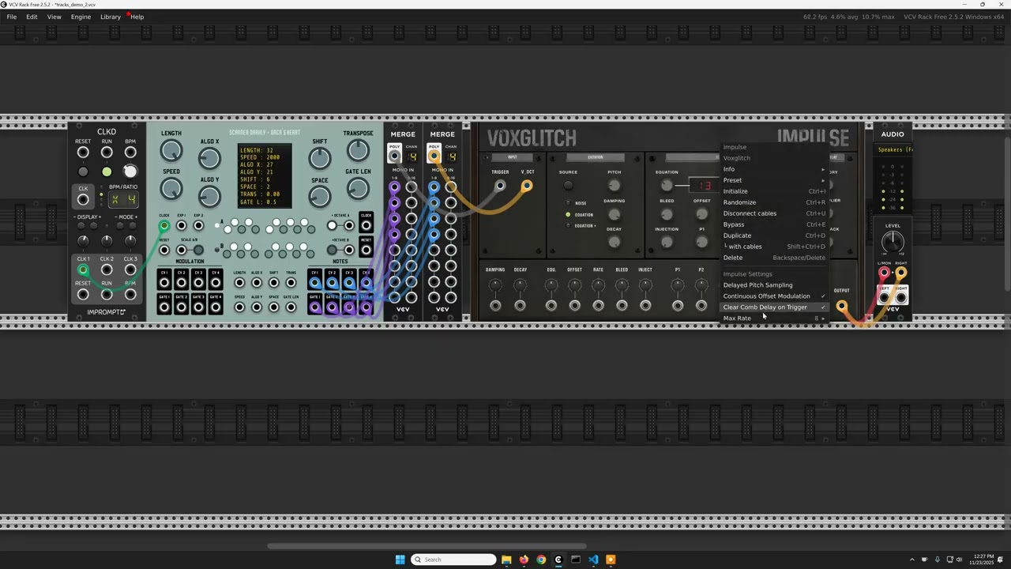Show hidden system tray icons
This screenshot has width=1011, height=569.
tap(911, 560)
